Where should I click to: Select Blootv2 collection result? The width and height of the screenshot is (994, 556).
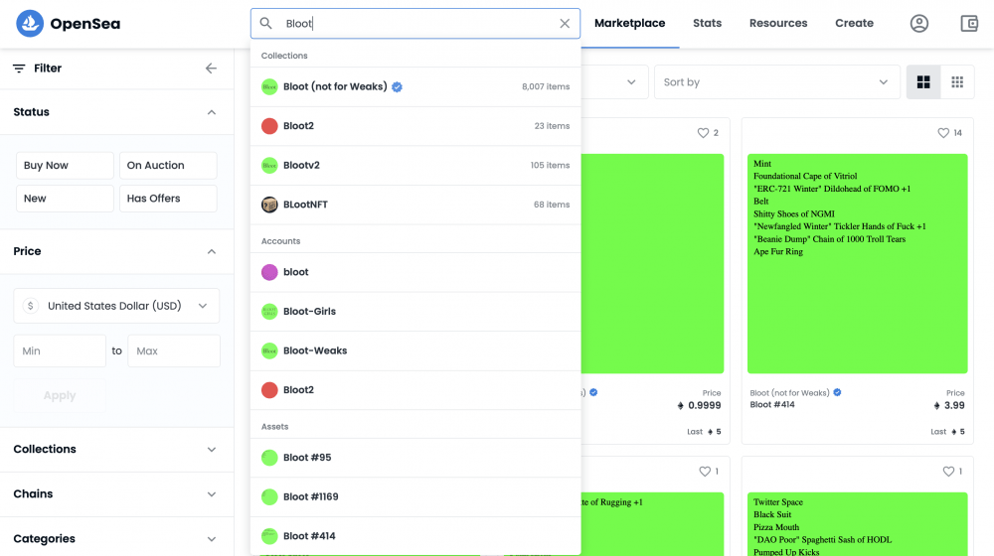point(415,165)
